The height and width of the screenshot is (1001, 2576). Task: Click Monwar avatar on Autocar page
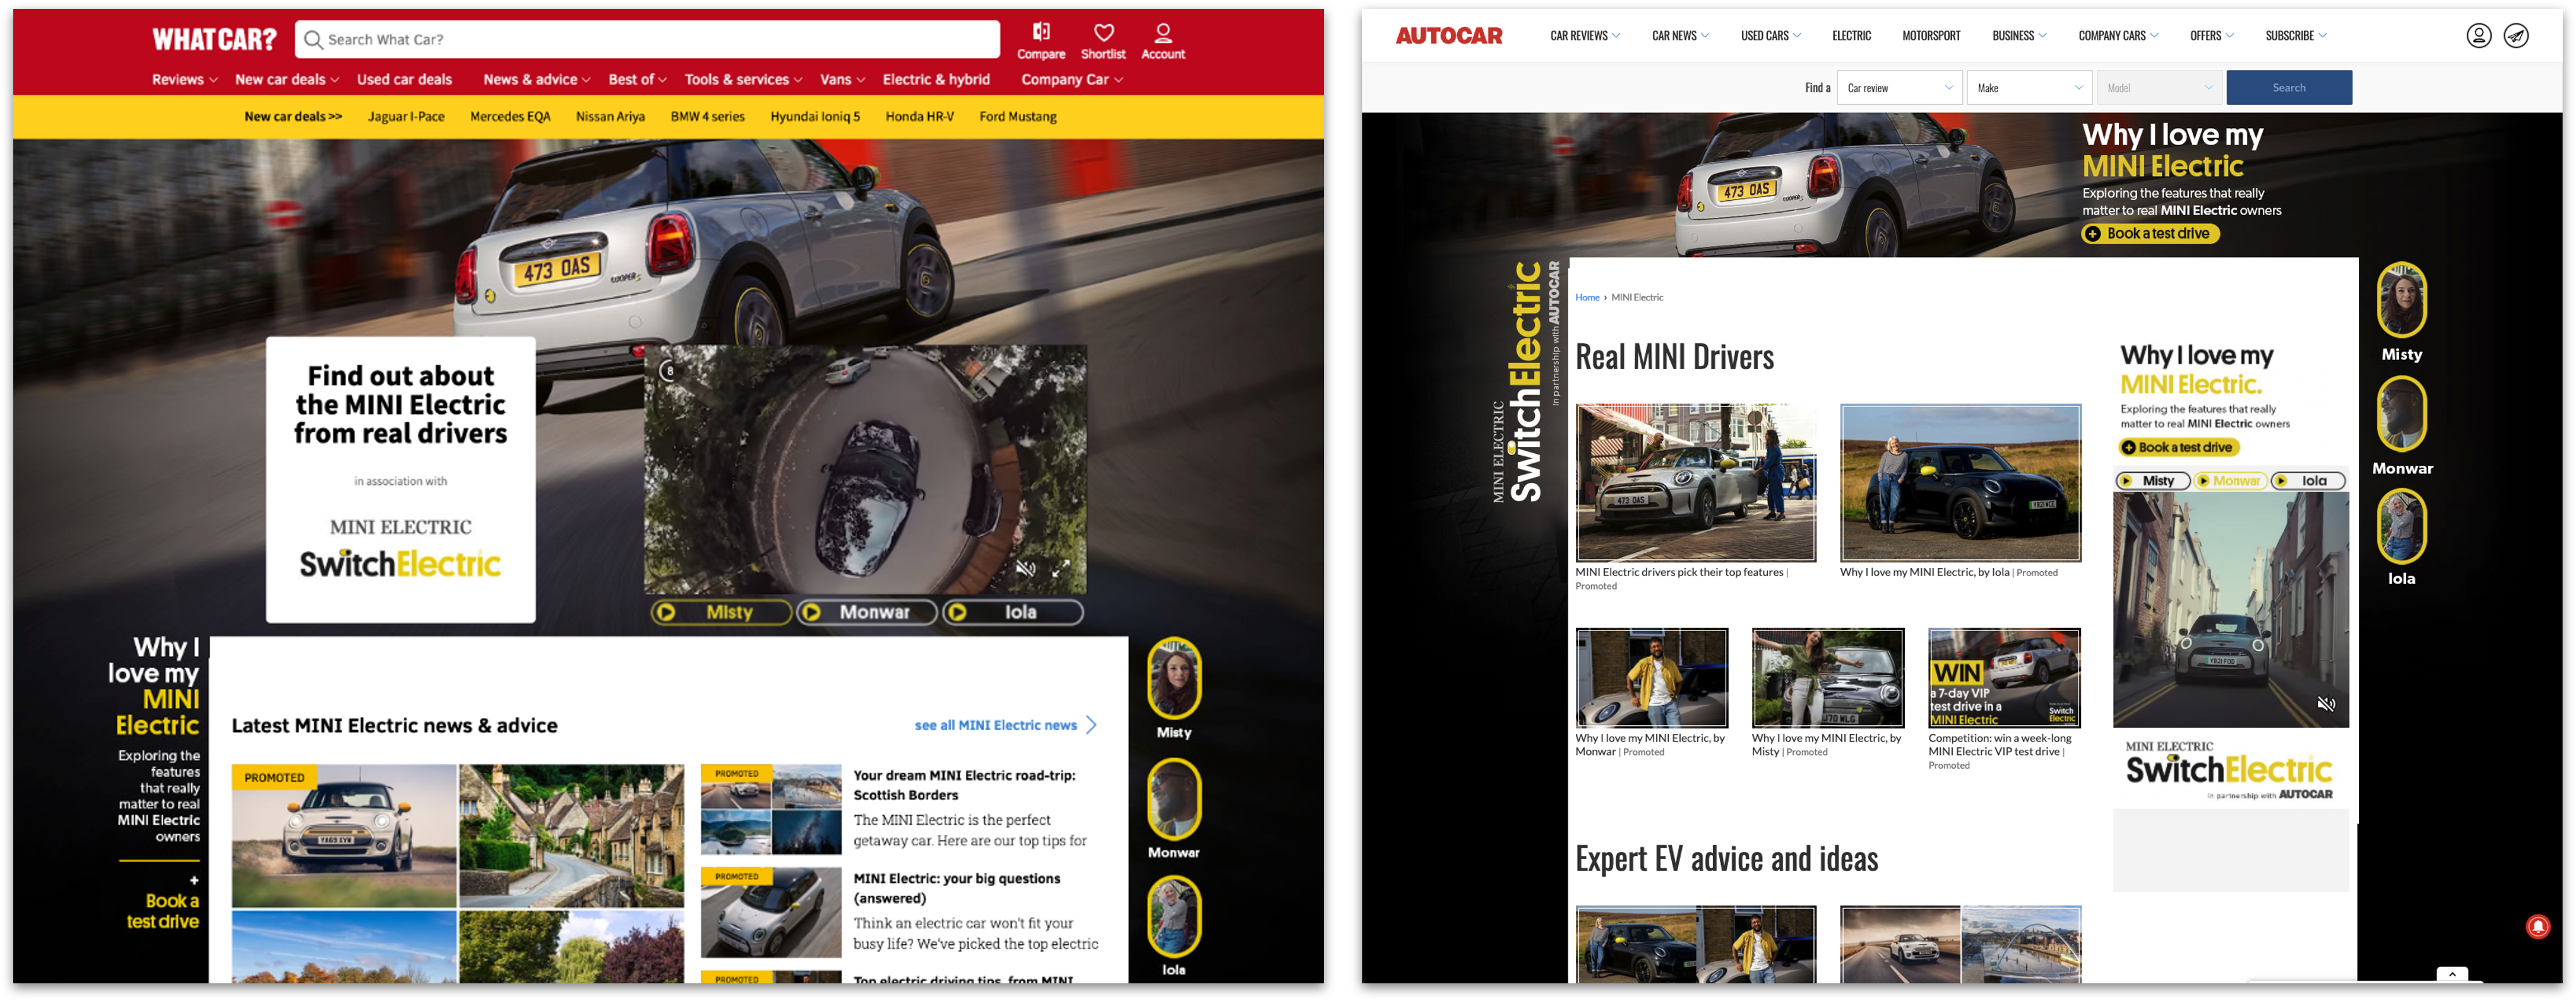coord(2401,414)
